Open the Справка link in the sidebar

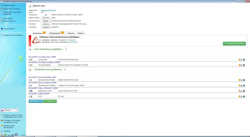click(x=7, y=131)
